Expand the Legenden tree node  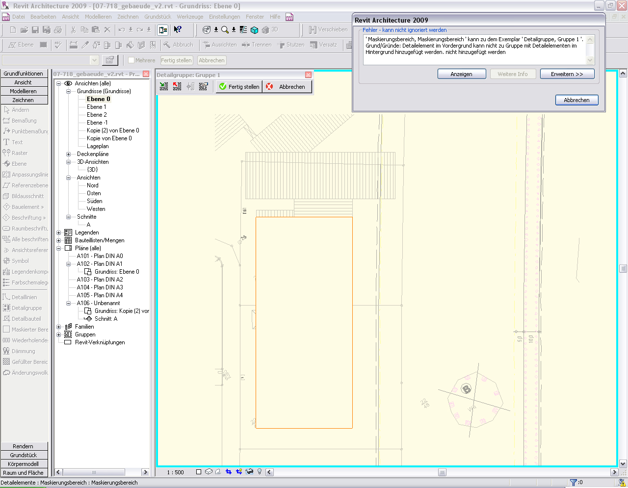(x=58, y=232)
